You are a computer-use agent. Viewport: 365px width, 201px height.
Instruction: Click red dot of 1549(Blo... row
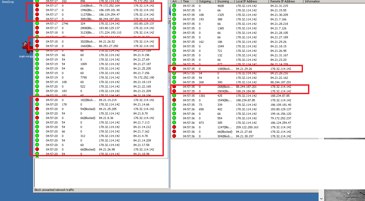pos(174,100)
